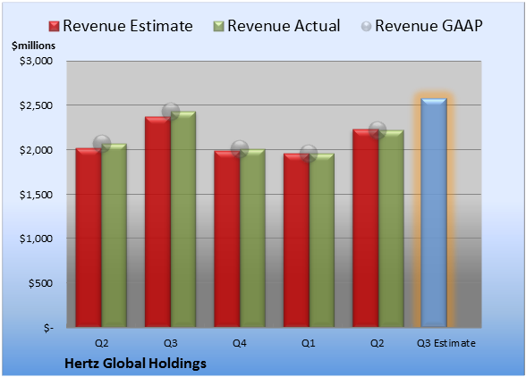Screen dimensions: 526x377
Task: Click the '$millions' axis unit label
Action: pos(33,46)
